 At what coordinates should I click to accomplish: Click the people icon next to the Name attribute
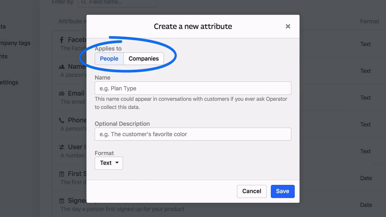pyautogui.click(x=61, y=66)
